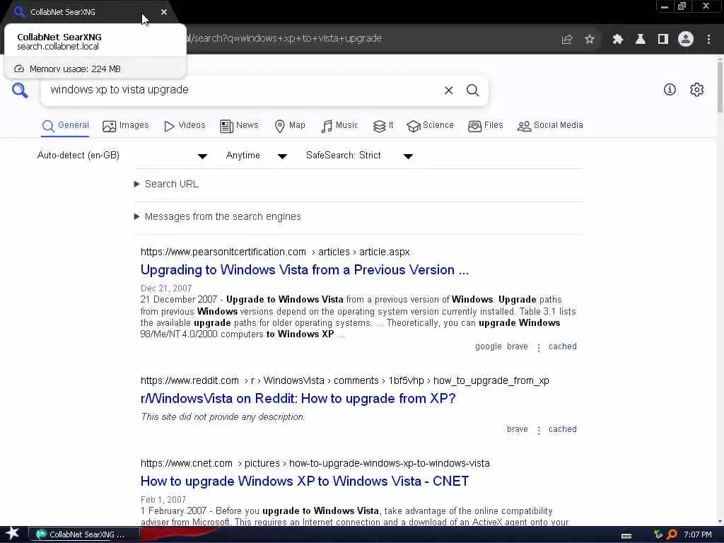Open Upgrading to Windows Vista from a Previous Version
724x543 pixels.
point(305,270)
